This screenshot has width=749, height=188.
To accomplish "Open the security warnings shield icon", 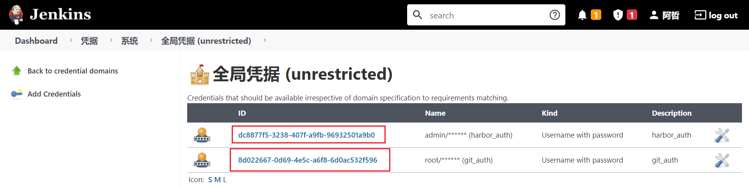I will tap(618, 15).
